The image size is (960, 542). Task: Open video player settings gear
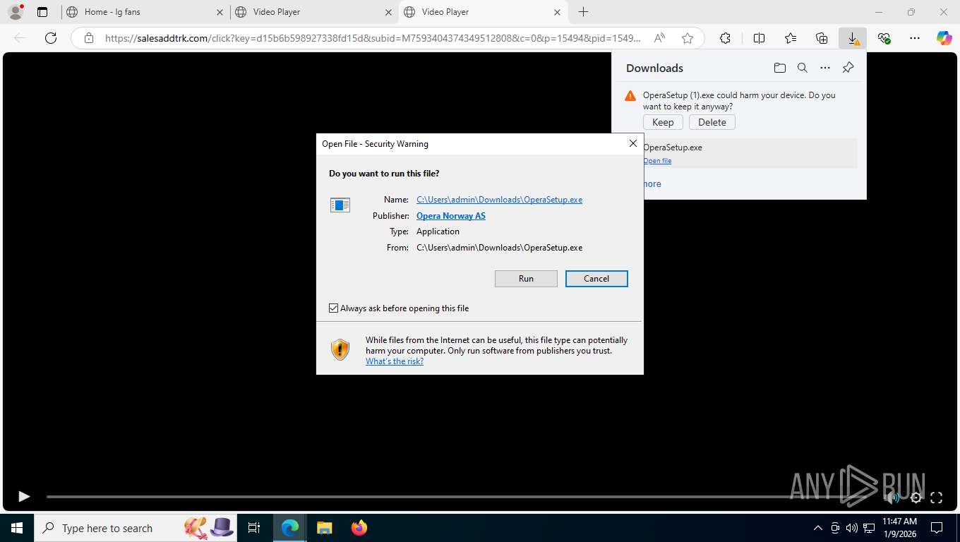coord(916,498)
